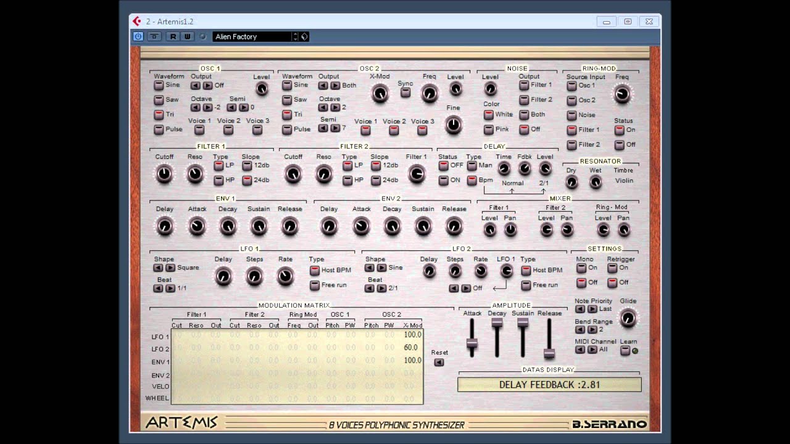
Task: Enable the Read automation R button
Action: pos(173,36)
